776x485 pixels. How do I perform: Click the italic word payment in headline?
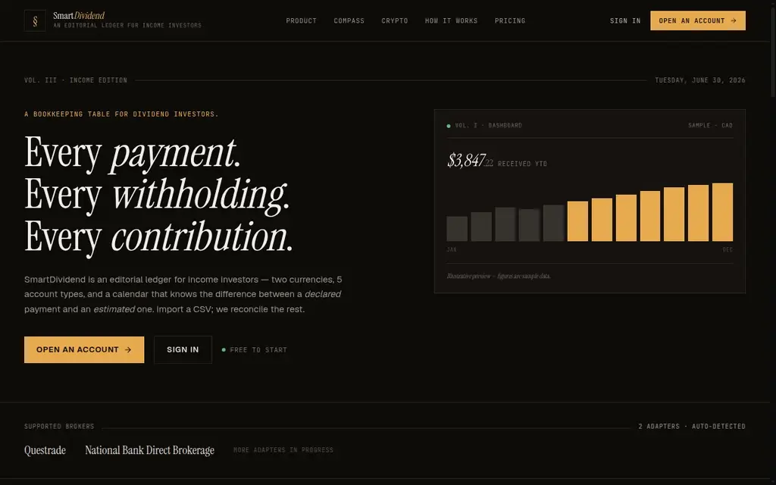pos(175,153)
